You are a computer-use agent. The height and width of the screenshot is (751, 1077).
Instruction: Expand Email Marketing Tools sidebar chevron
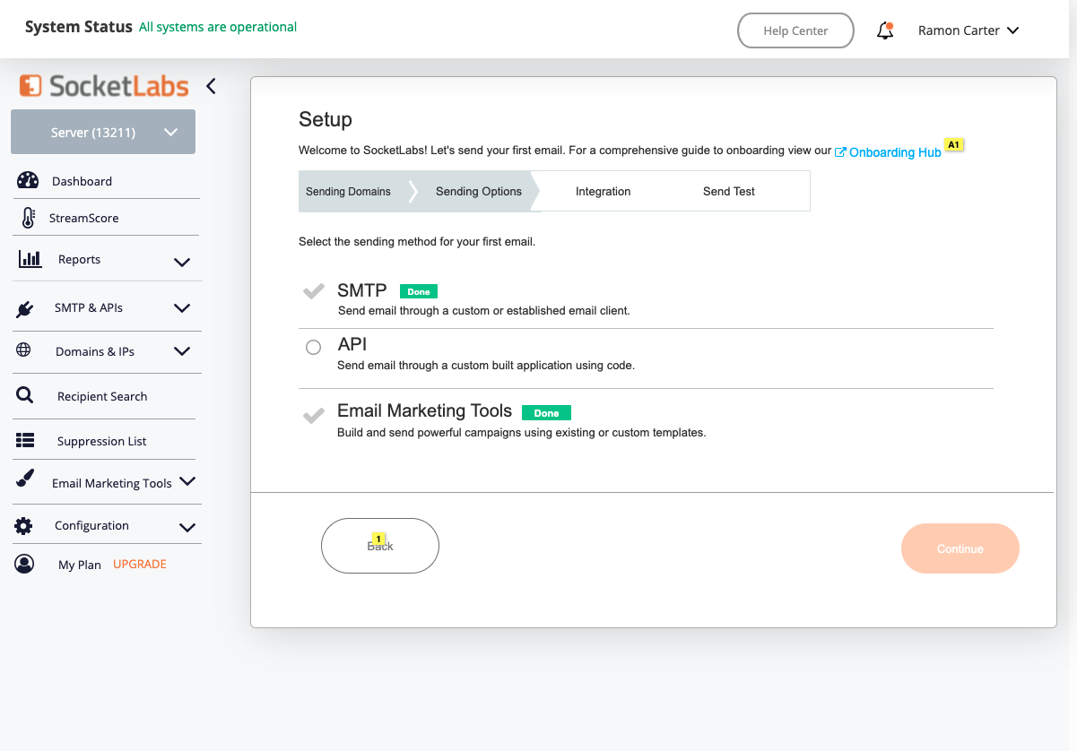[187, 481]
